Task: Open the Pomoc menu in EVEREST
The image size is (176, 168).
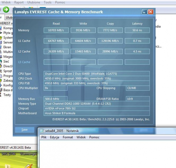Action: (60, 2)
